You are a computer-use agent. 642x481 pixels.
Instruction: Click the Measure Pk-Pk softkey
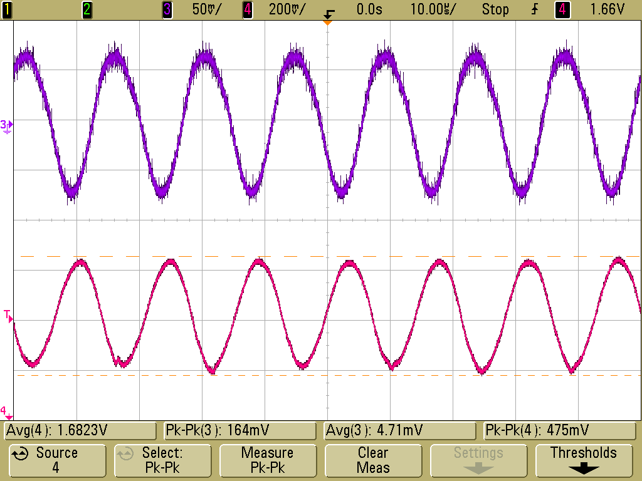(x=268, y=460)
